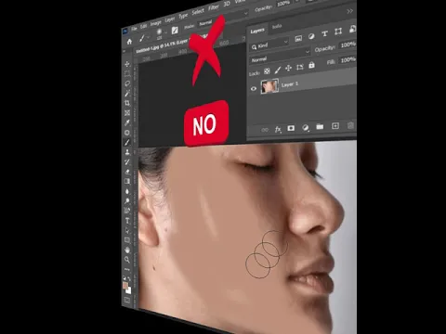Toggle pixel layer filter in Layers panel
Screen dimensions: 446x334
click(x=298, y=39)
